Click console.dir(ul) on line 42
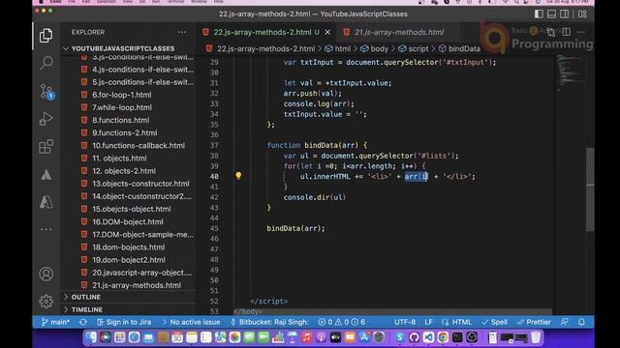 click(x=315, y=197)
